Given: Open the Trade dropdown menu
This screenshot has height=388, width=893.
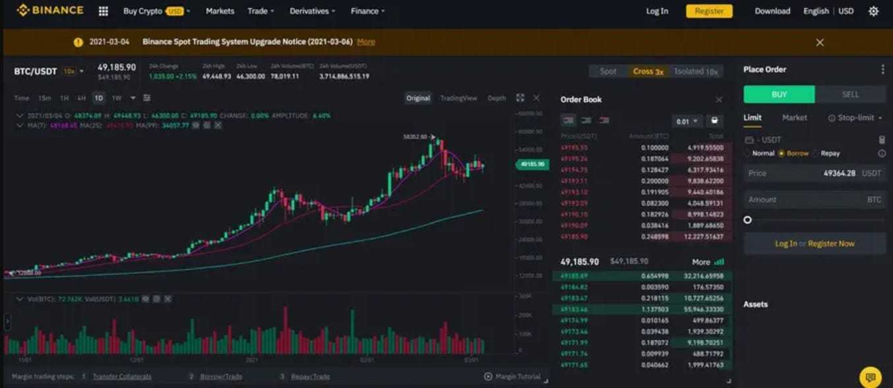Looking at the screenshot, I should (261, 11).
